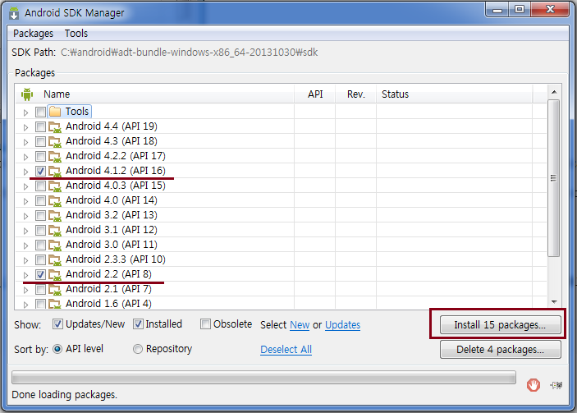Select sort by Repository

coord(138,349)
